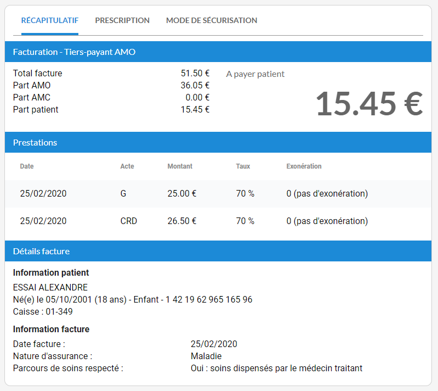Select the Récapitulatif tab

[50, 20]
